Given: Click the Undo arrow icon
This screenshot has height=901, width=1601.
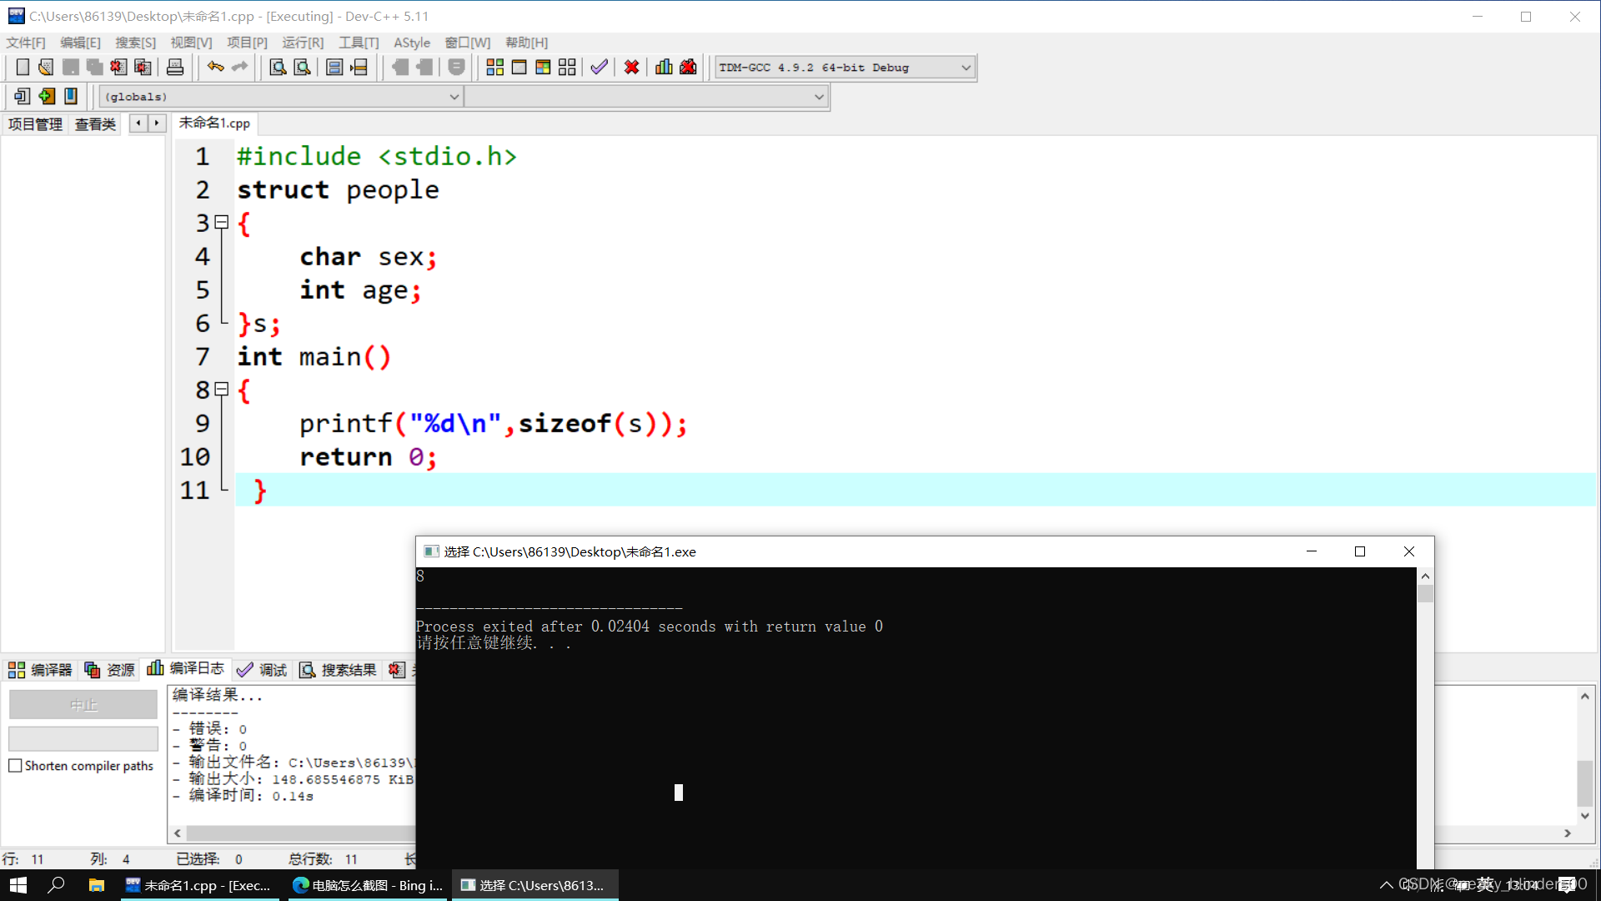Looking at the screenshot, I should point(216,68).
